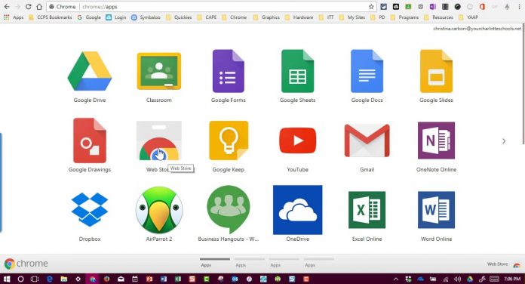Open the Resources bookmark folder
525x284 pixels.
[x=438, y=17]
